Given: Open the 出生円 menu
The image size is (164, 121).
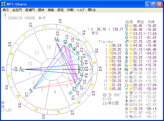Looking at the screenshot, I should [17, 10].
